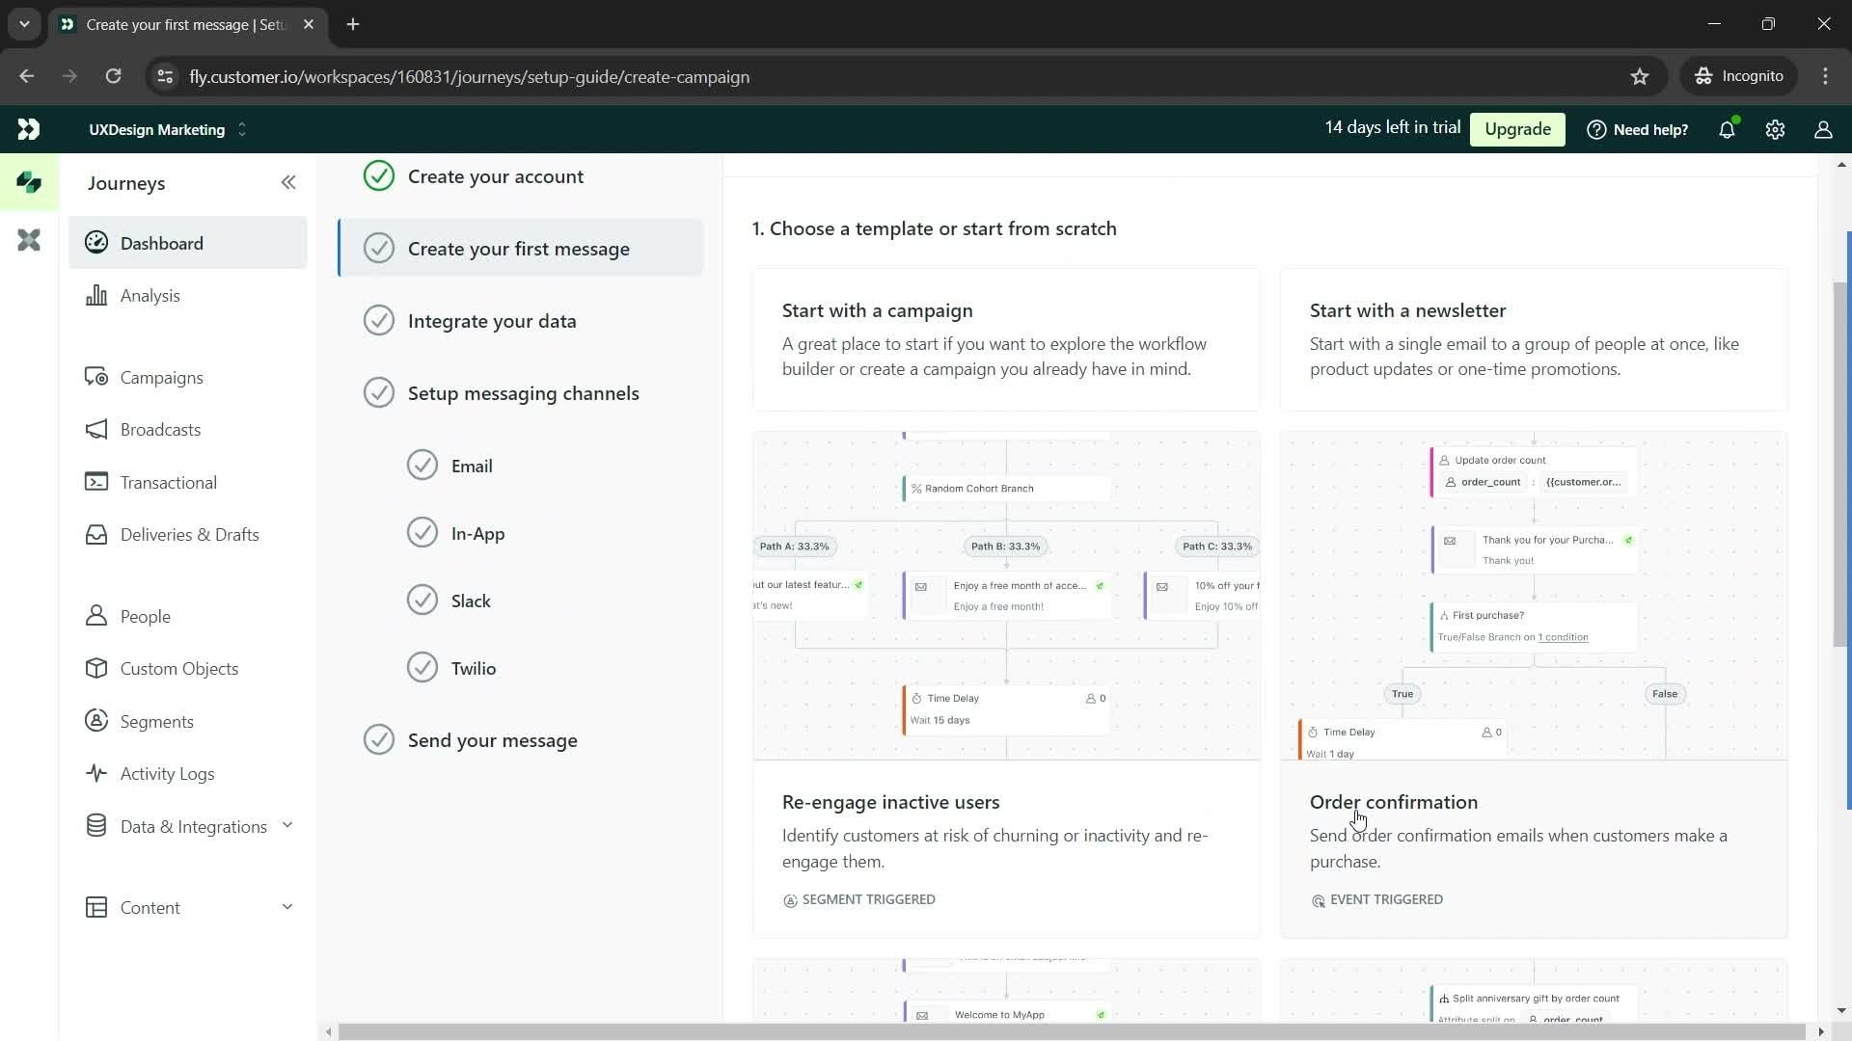The height and width of the screenshot is (1041, 1852).
Task: Toggle the Slack setup checkbox
Action: point(422,600)
